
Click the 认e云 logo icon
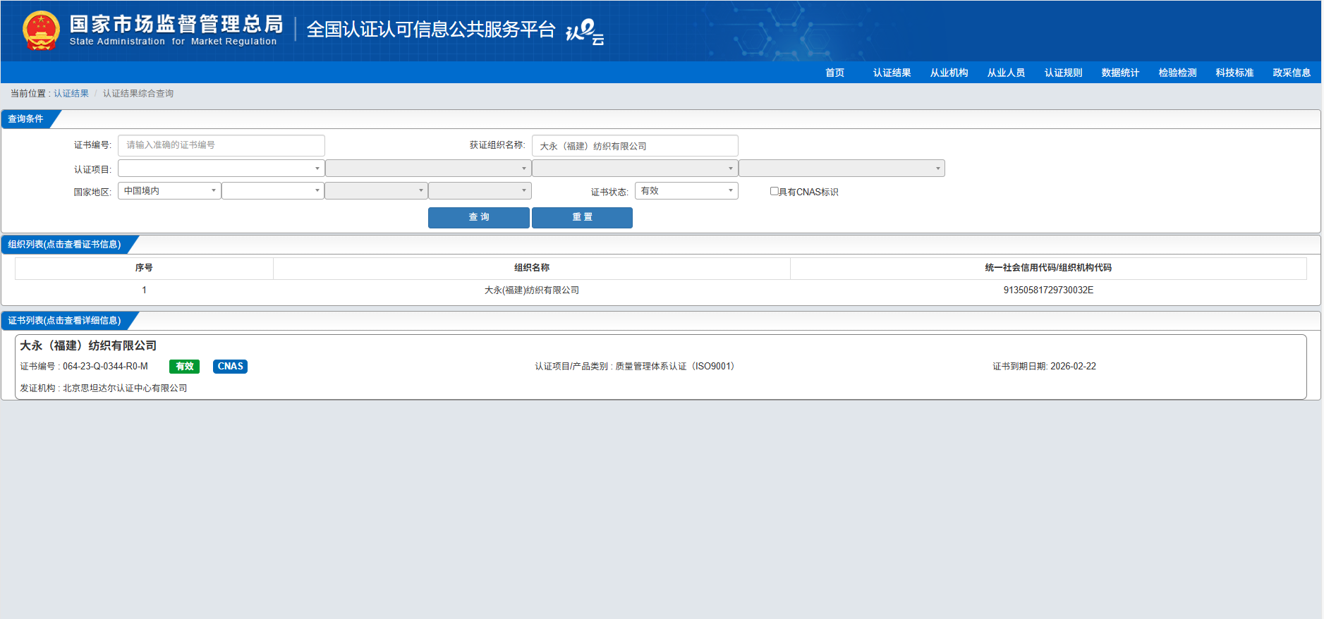coord(585,32)
